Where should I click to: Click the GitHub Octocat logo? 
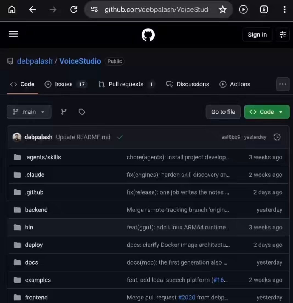[x=148, y=35]
